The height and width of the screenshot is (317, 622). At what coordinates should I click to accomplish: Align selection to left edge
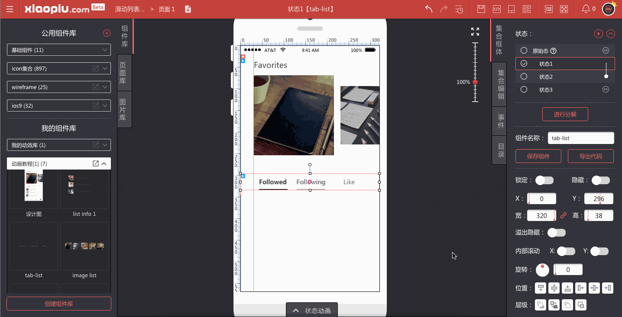click(x=581, y=288)
